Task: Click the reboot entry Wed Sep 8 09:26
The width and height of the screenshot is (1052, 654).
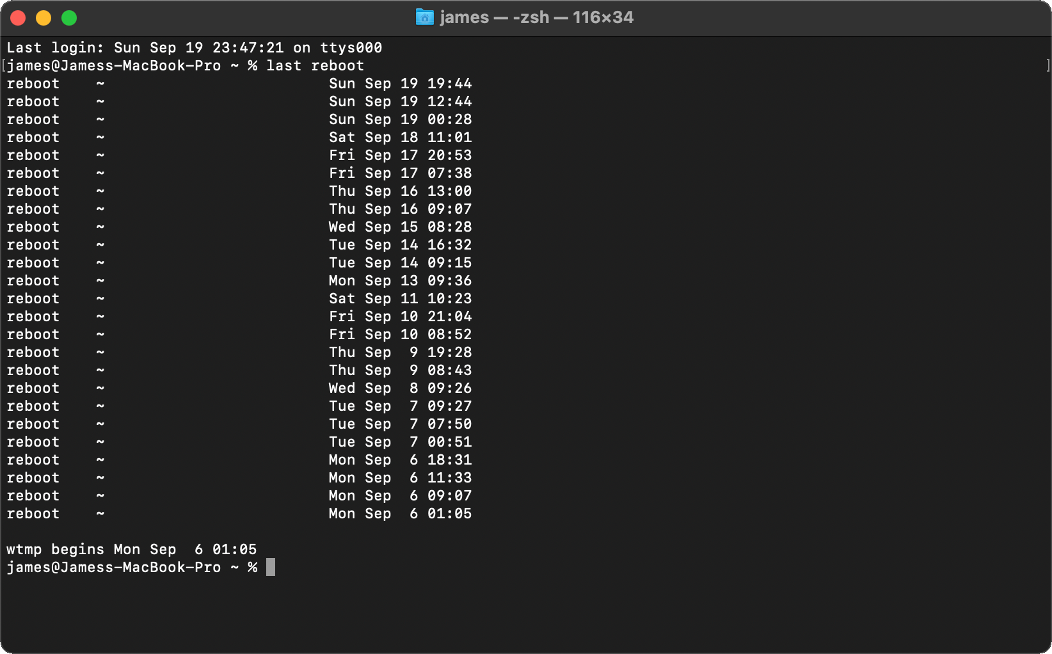Action: coord(239,388)
